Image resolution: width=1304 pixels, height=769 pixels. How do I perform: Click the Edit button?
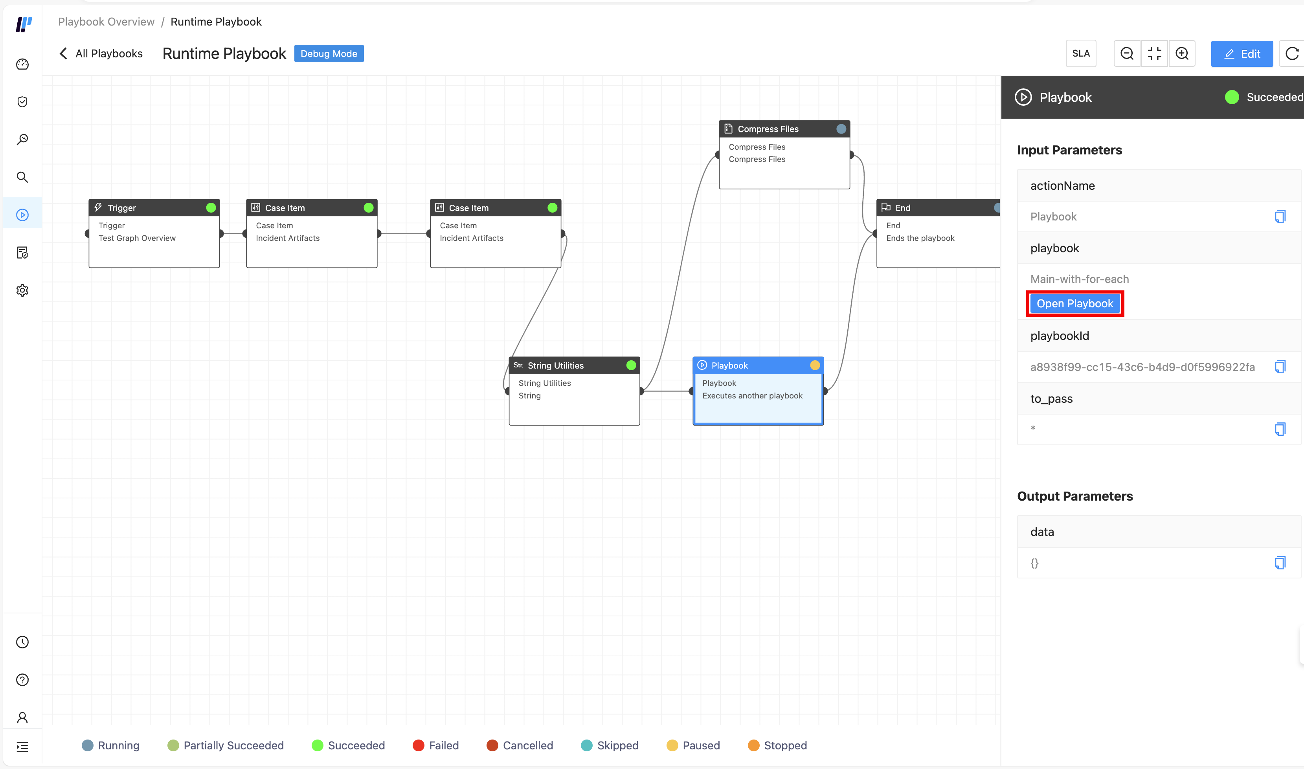coord(1242,54)
